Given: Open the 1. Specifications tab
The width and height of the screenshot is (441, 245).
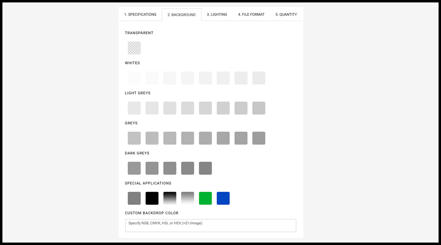Looking at the screenshot, I should (x=140, y=14).
